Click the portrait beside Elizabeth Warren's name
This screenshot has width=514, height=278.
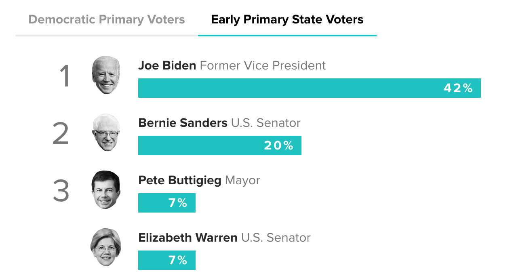pos(106,247)
